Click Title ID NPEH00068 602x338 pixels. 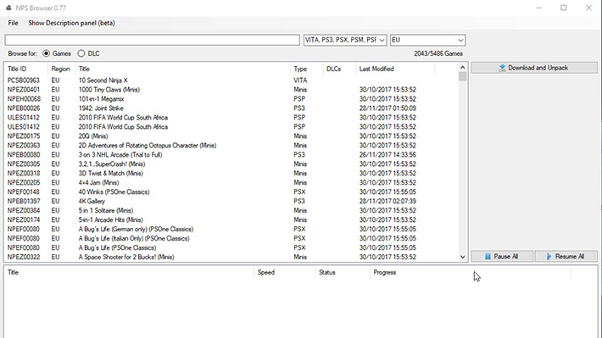click(24, 99)
